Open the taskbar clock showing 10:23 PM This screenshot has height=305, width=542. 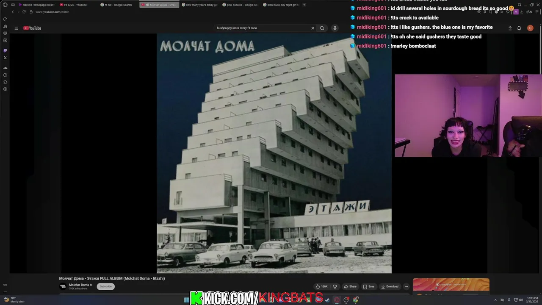[533, 300]
